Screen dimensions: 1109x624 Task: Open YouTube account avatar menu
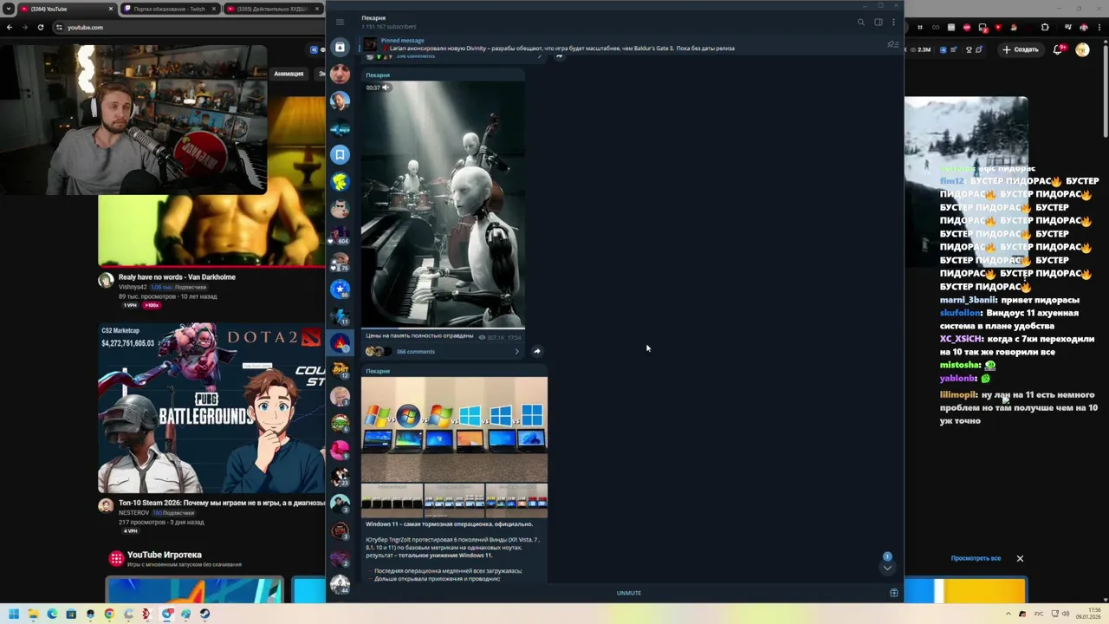1082,49
